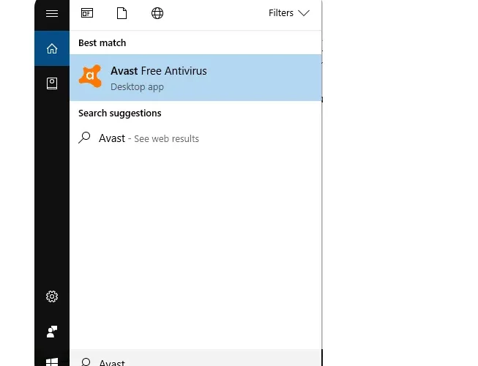Click magnifier icon beside Avast suggestion
Image resolution: width=478 pixels, height=366 pixels.
[x=84, y=138]
